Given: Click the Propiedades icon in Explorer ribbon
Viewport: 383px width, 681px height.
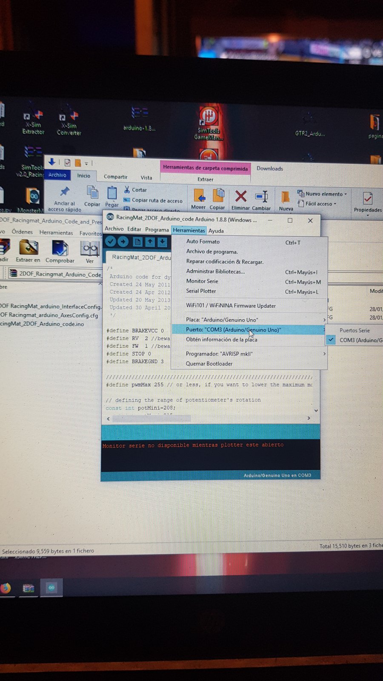Looking at the screenshot, I should click(368, 198).
